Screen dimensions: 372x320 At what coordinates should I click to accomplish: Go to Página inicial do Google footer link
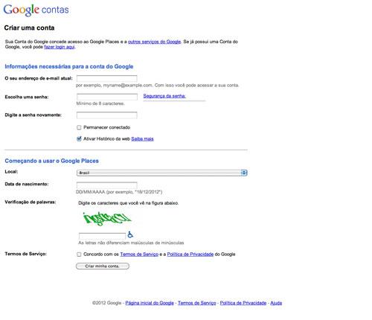[150, 303]
